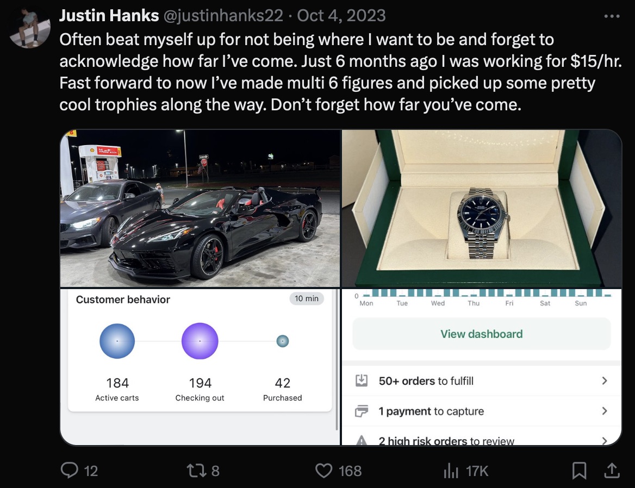Like the tweet with heart icon
This screenshot has width=635, height=488.
[x=324, y=470]
